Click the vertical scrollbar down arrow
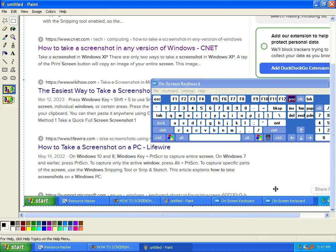Viewport: 336px width, 252px height. (x=333, y=209)
